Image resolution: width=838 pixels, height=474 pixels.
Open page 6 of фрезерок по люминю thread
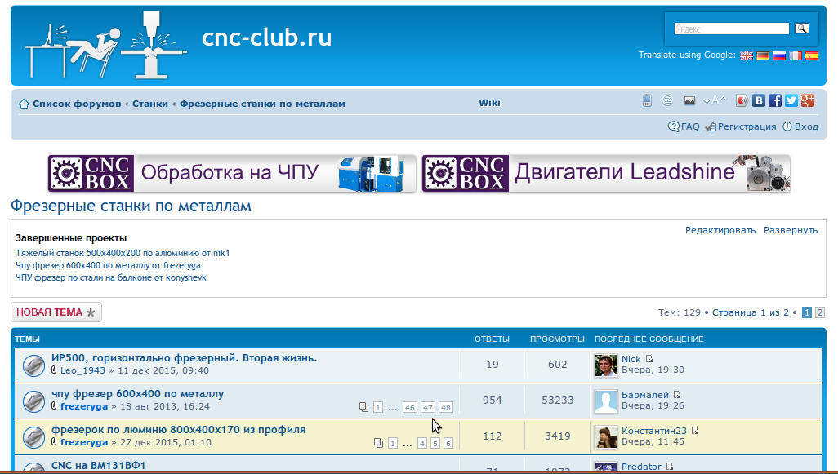click(x=448, y=443)
